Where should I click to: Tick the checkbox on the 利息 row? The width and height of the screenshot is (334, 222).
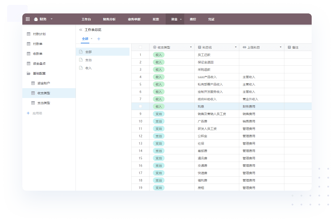pyautogui.click(x=140, y=107)
